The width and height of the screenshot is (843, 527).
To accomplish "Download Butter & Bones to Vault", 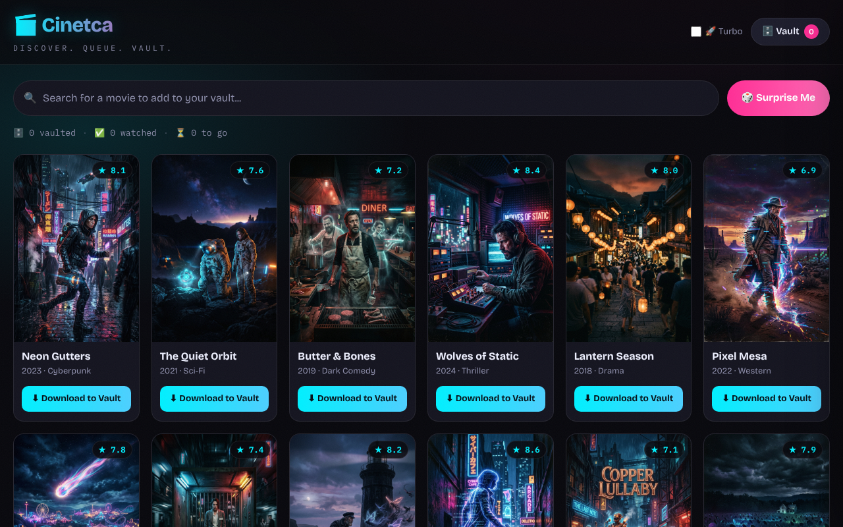I will point(352,399).
